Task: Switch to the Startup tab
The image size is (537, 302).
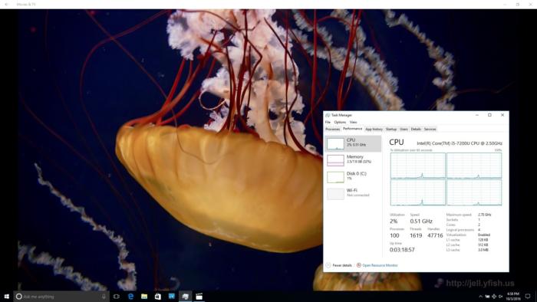Action: [x=391, y=130]
